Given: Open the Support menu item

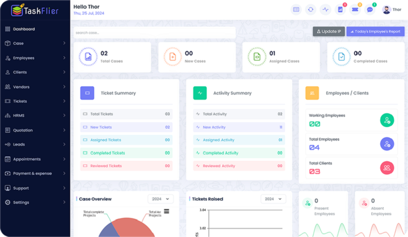Looking at the screenshot, I should click(x=35, y=188).
